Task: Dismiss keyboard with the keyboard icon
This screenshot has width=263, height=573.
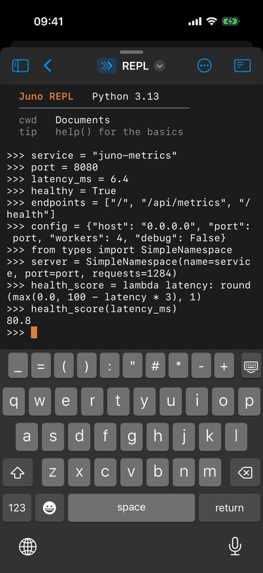Action: 251,365
